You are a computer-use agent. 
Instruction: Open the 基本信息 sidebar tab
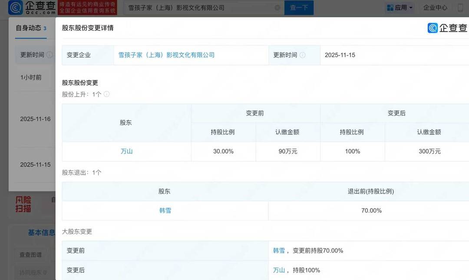pyautogui.click(x=41, y=233)
